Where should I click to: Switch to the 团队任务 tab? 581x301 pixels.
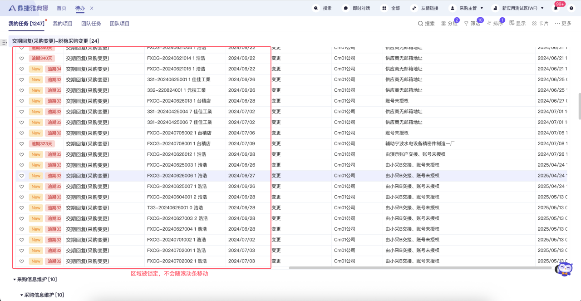tap(91, 24)
